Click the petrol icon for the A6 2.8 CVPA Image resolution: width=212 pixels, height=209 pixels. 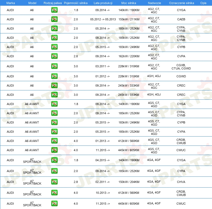click(x=54, y=56)
